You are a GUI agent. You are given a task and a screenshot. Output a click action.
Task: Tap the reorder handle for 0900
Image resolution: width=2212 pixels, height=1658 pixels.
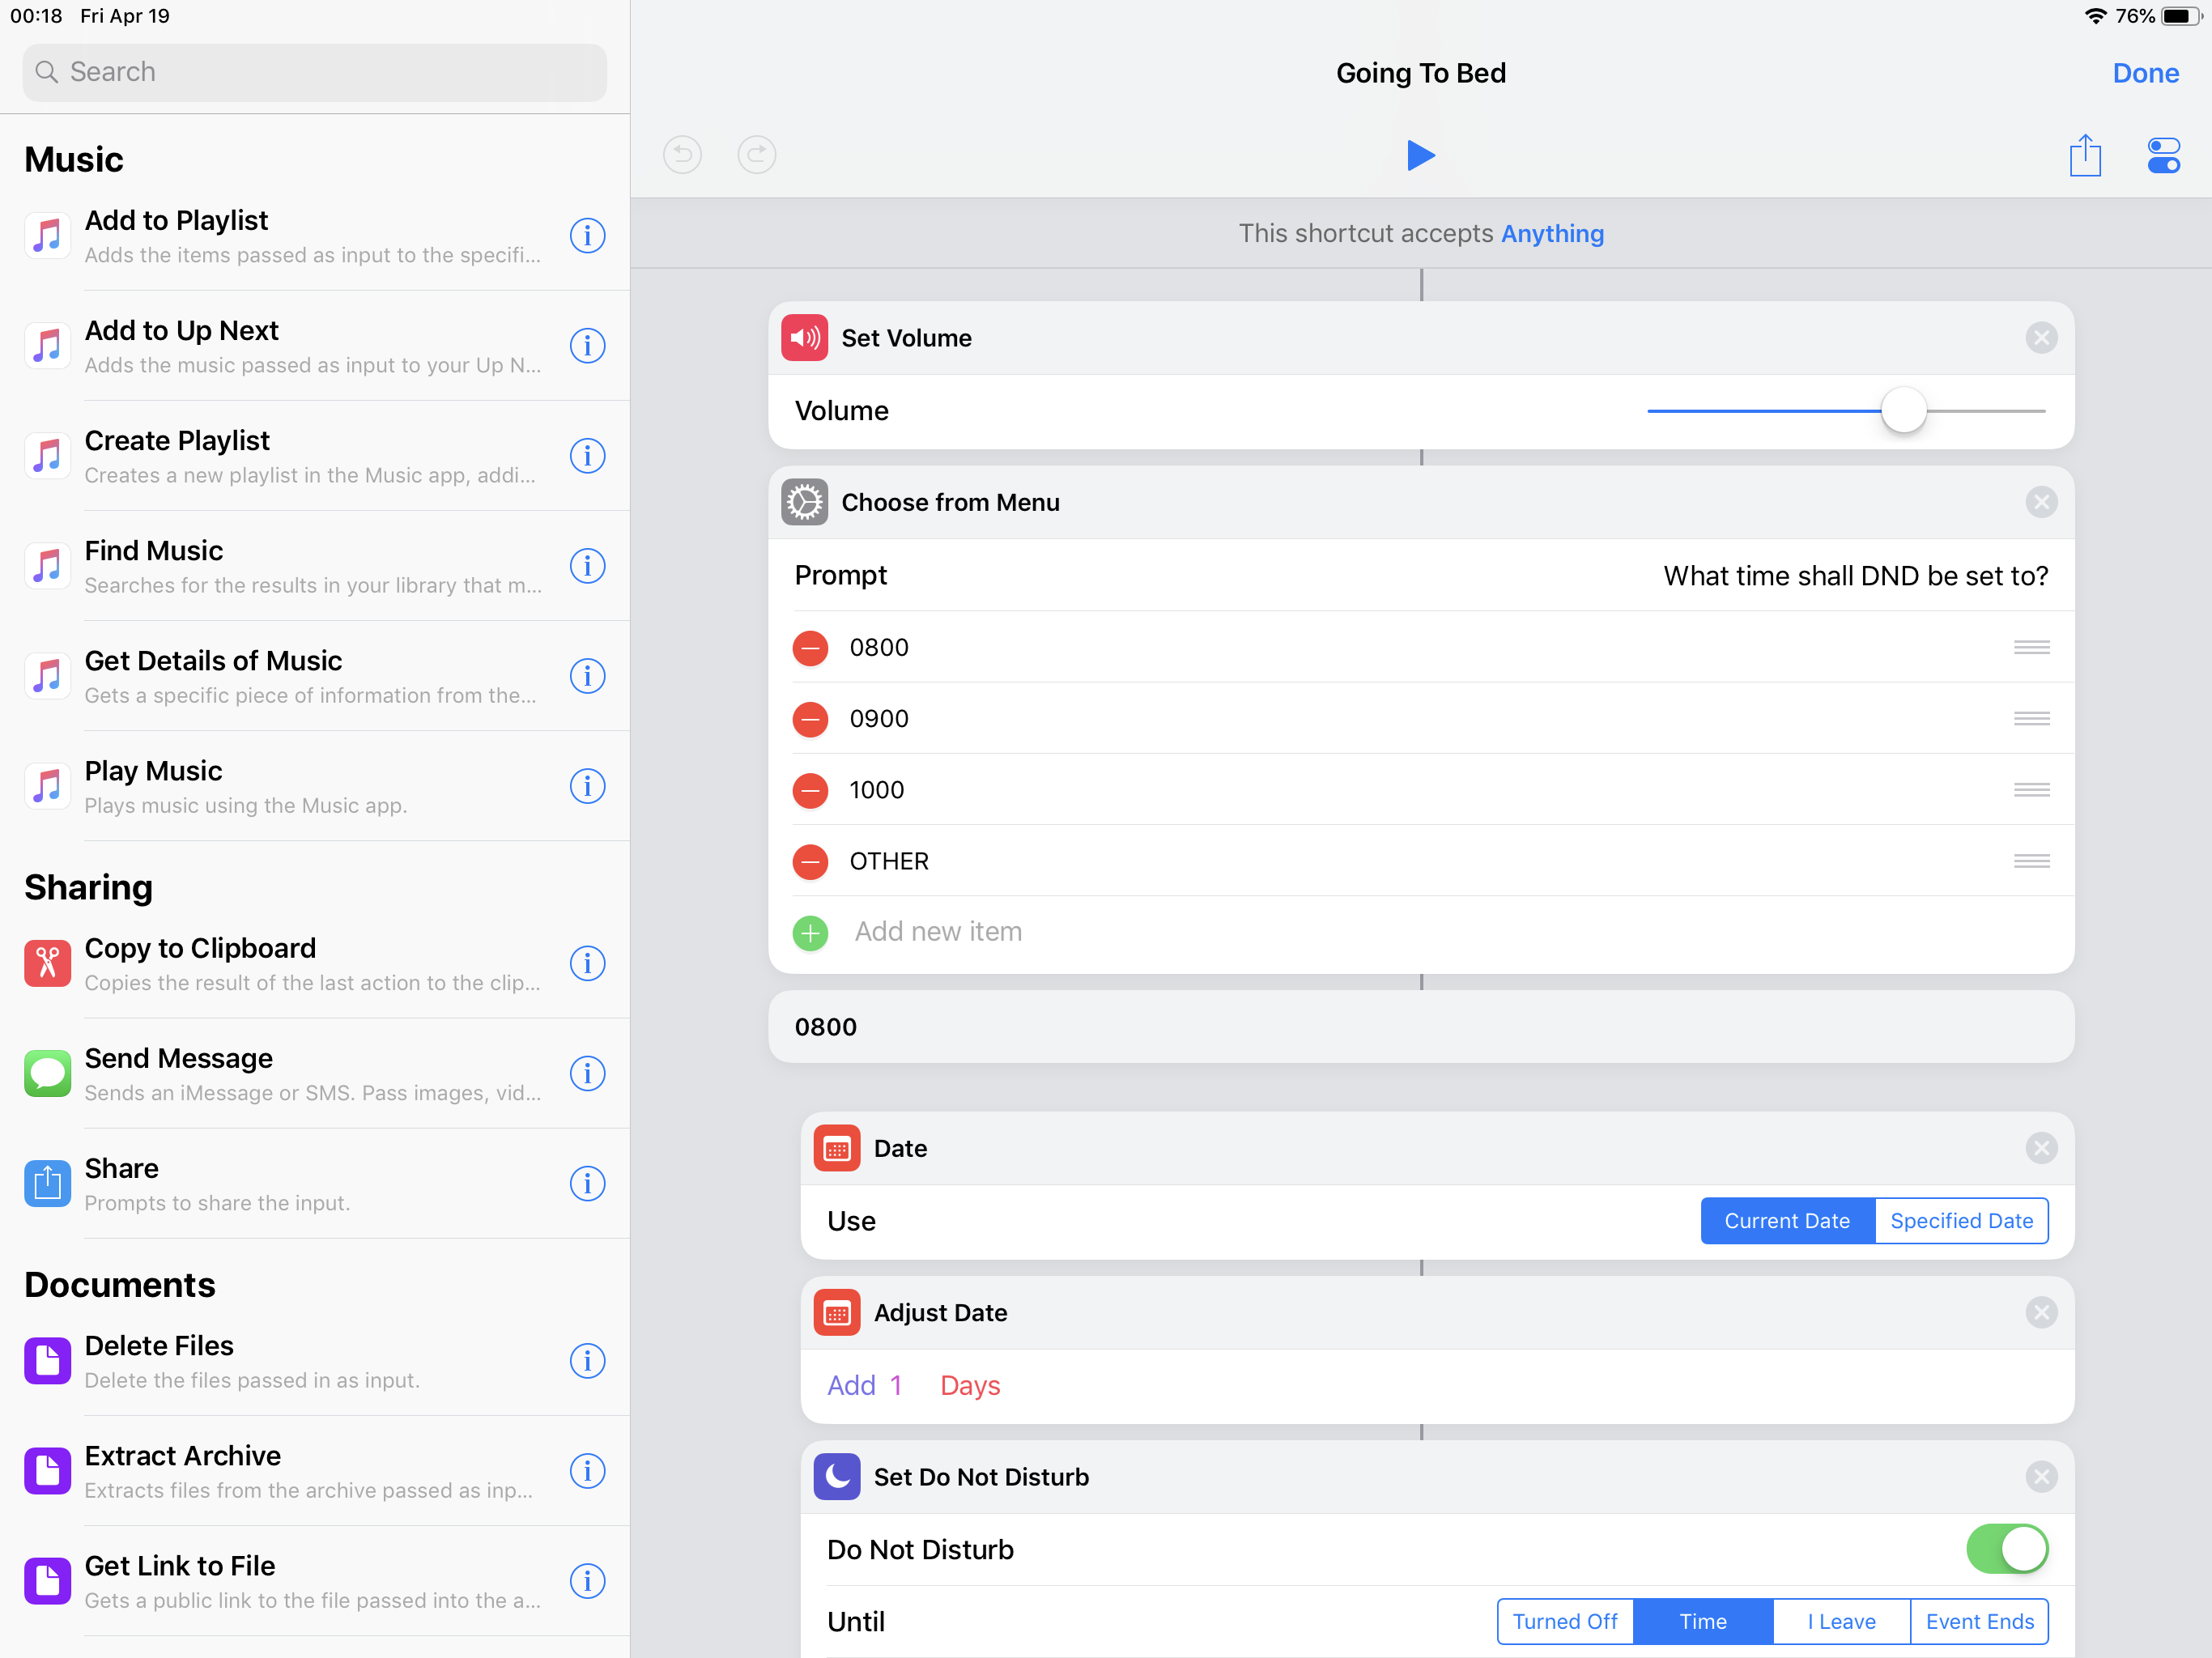(2031, 719)
